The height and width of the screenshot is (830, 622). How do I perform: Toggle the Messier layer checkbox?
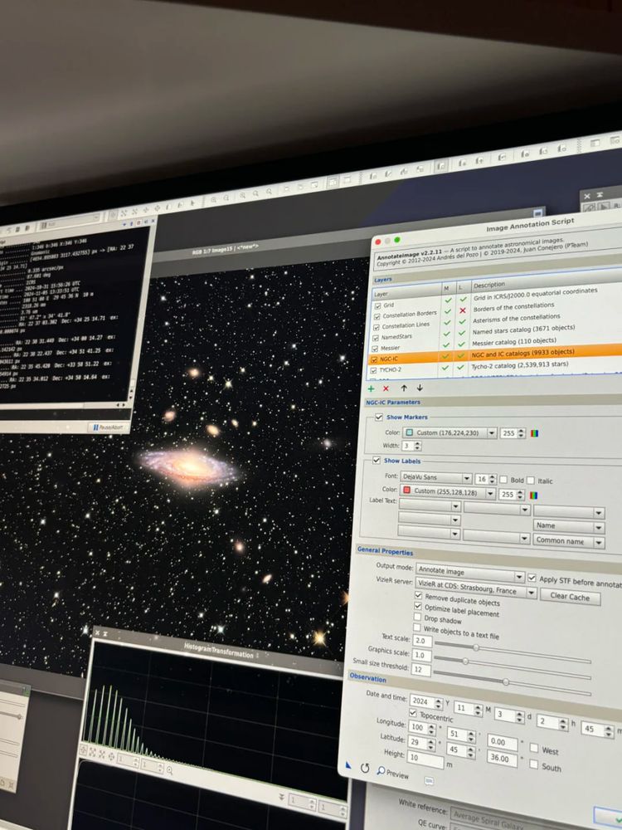pos(375,349)
